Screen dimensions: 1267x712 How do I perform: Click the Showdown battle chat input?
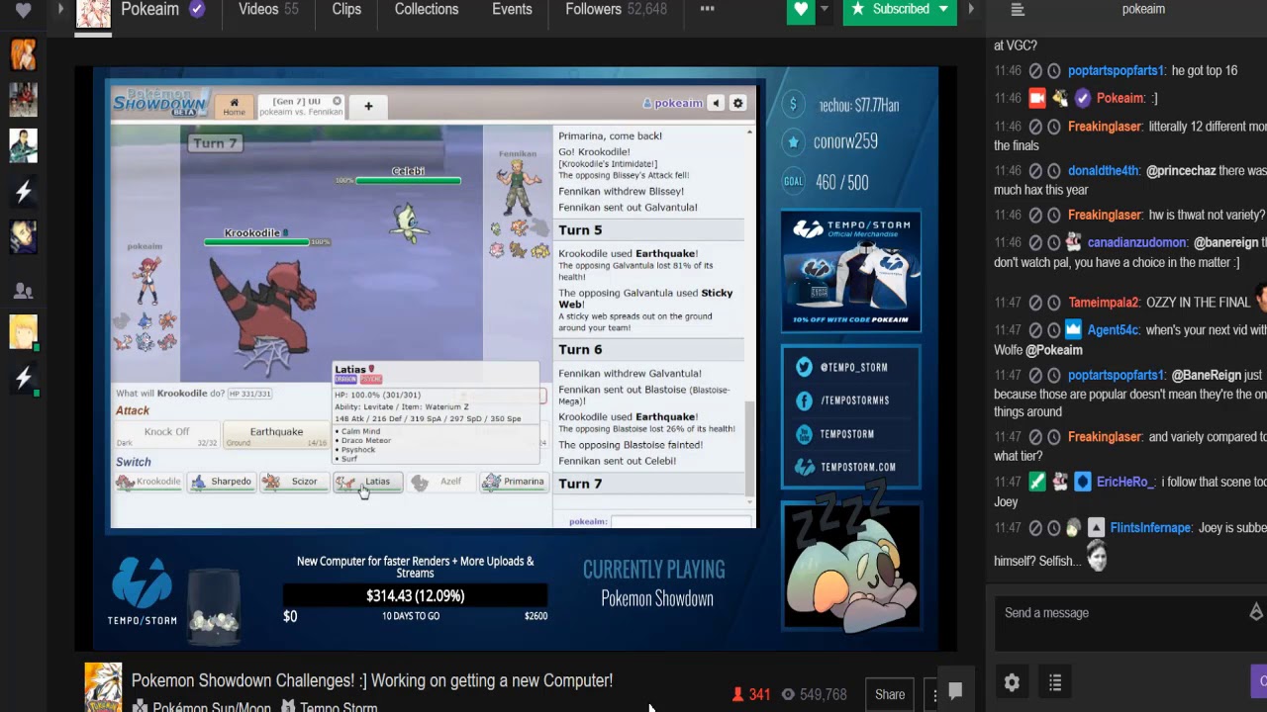pos(681,521)
